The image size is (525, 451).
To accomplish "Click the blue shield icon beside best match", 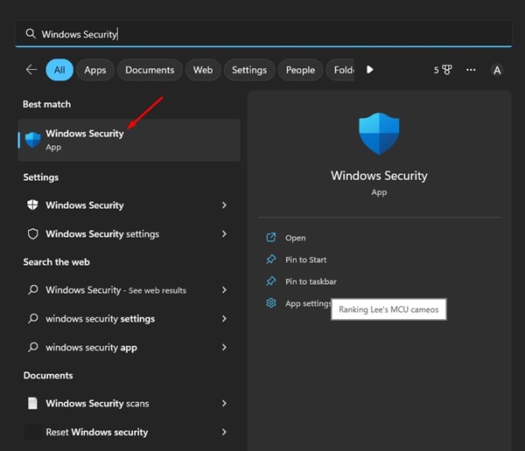I will point(33,140).
